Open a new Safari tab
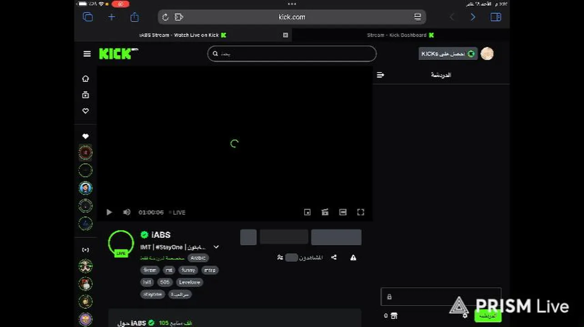 111,17
